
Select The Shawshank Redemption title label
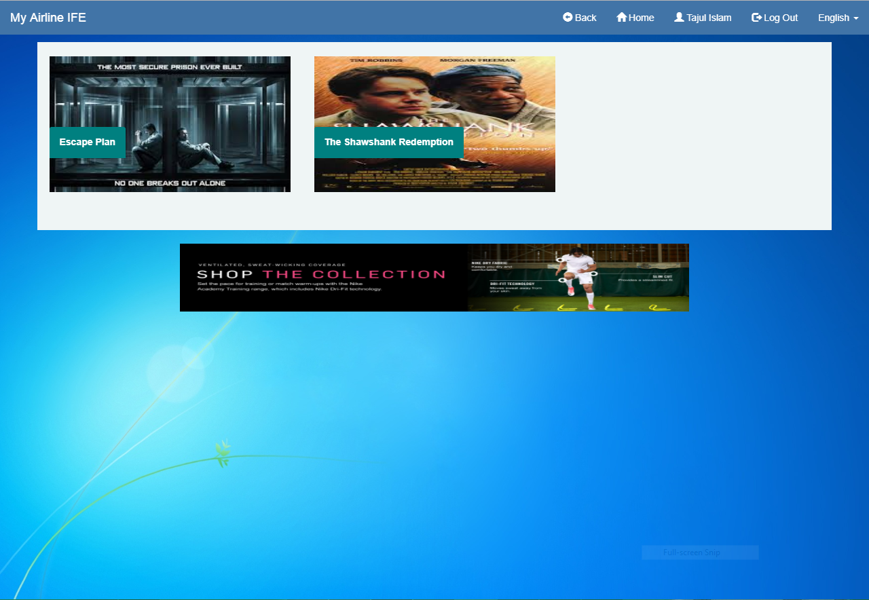point(388,143)
